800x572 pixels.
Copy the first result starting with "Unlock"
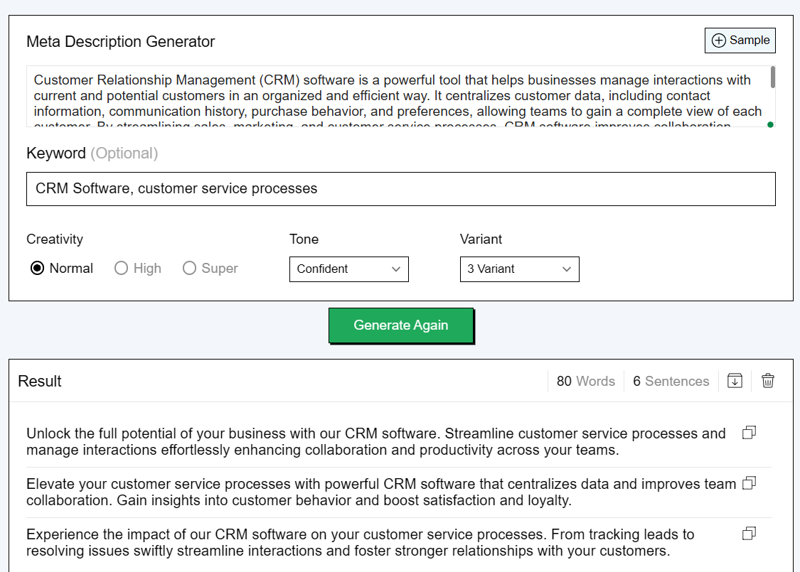point(749,433)
